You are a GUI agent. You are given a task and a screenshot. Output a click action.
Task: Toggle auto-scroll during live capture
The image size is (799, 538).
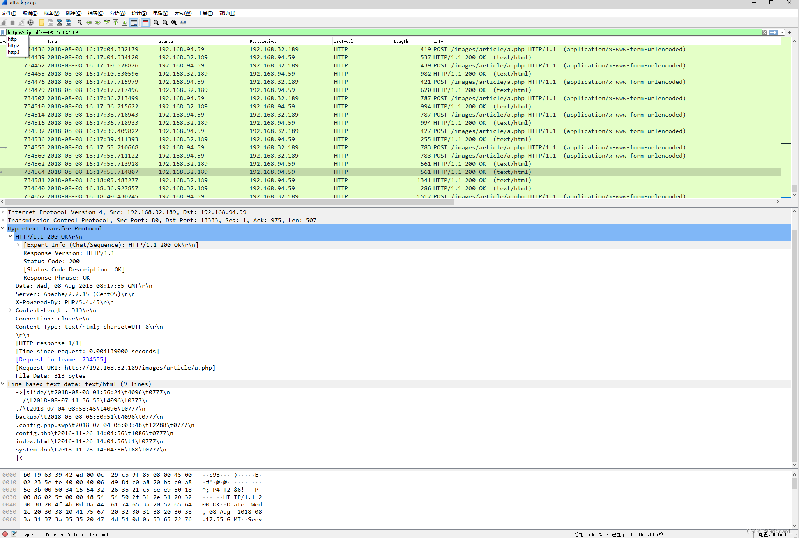(134, 23)
